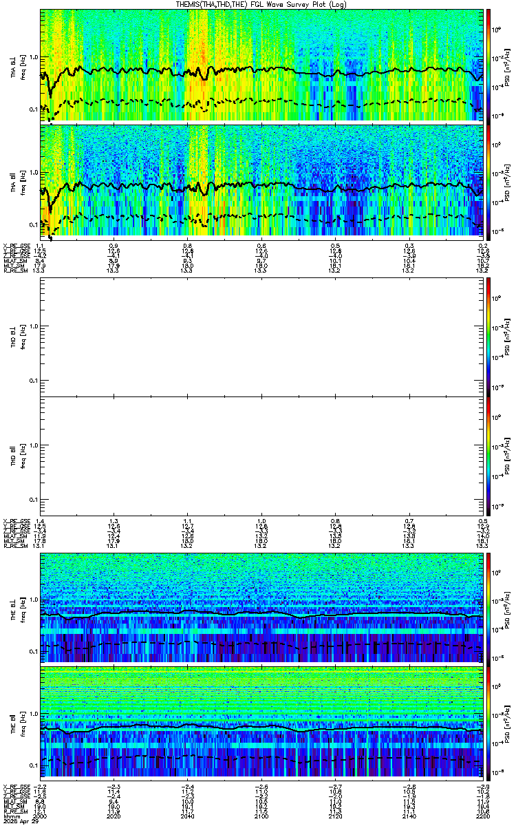Click the '2200' time tick label

[x=483, y=817]
